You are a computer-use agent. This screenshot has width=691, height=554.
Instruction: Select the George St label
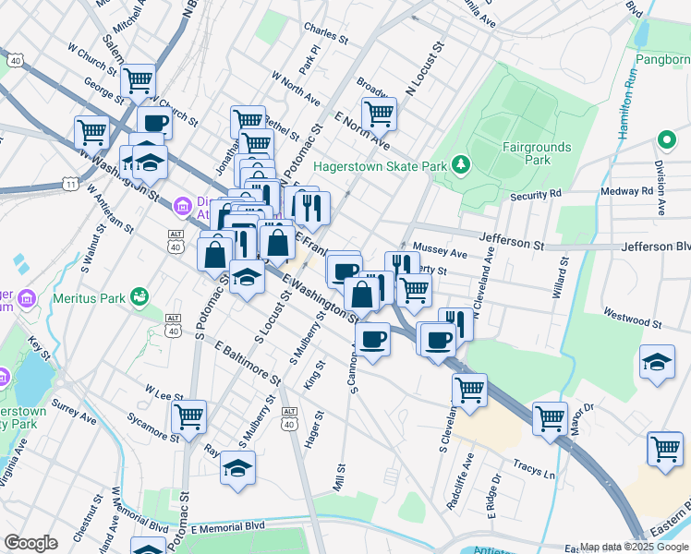[x=104, y=90]
